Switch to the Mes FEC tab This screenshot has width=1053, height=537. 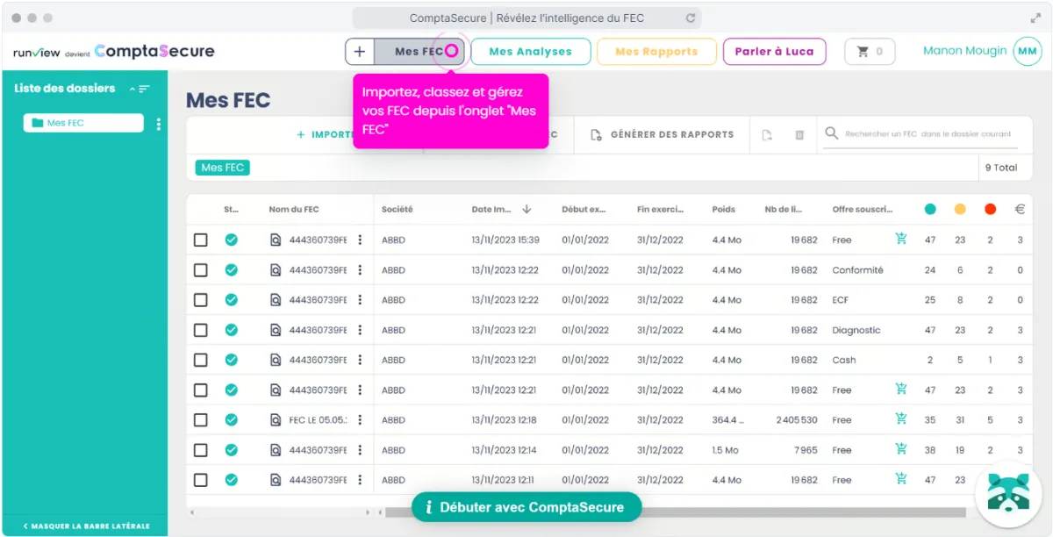click(419, 52)
